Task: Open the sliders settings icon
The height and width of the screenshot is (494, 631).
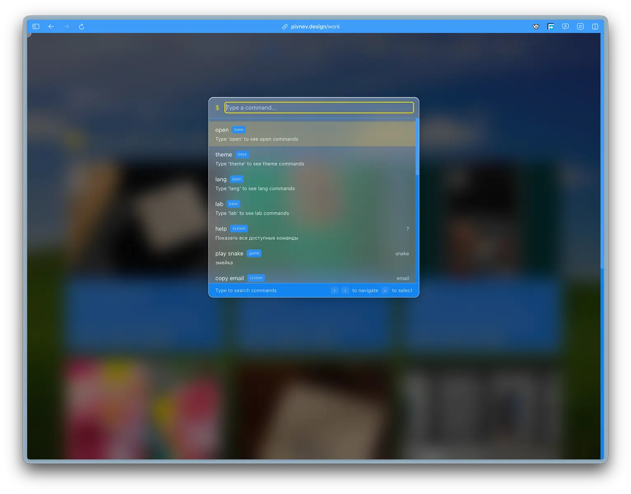Action: point(580,26)
